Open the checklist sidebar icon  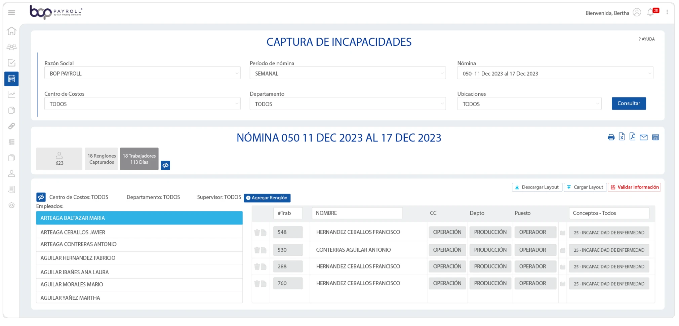pyautogui.click(x=11, y=63)
